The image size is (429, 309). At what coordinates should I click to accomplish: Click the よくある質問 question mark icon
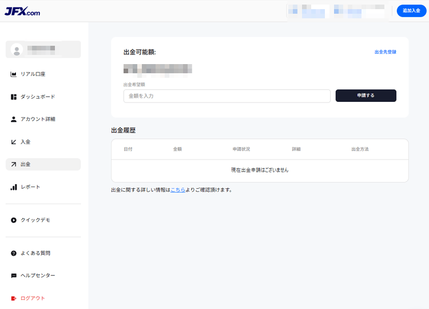[13, 253]
